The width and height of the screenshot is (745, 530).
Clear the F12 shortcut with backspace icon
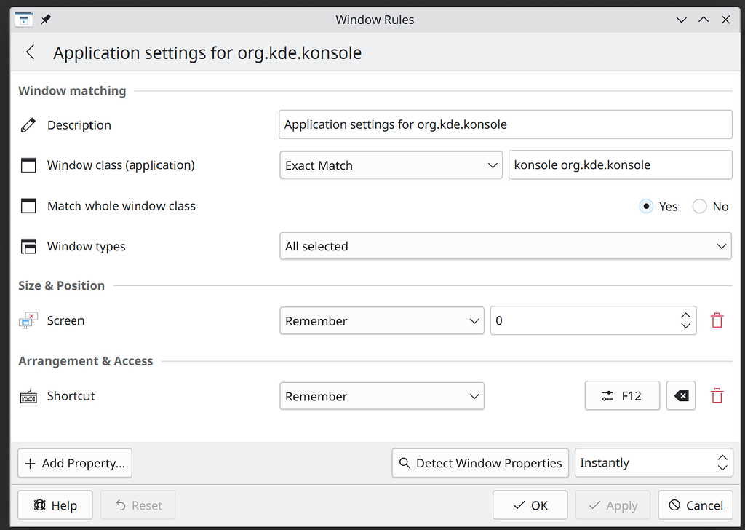[681, 396]
